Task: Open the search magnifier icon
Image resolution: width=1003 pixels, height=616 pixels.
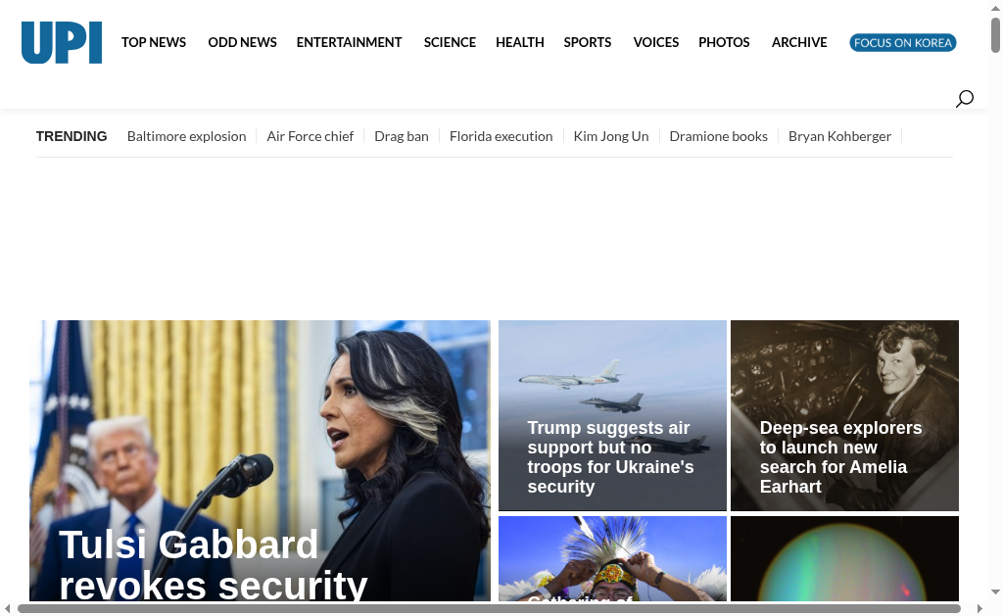Action: (965, 99)
